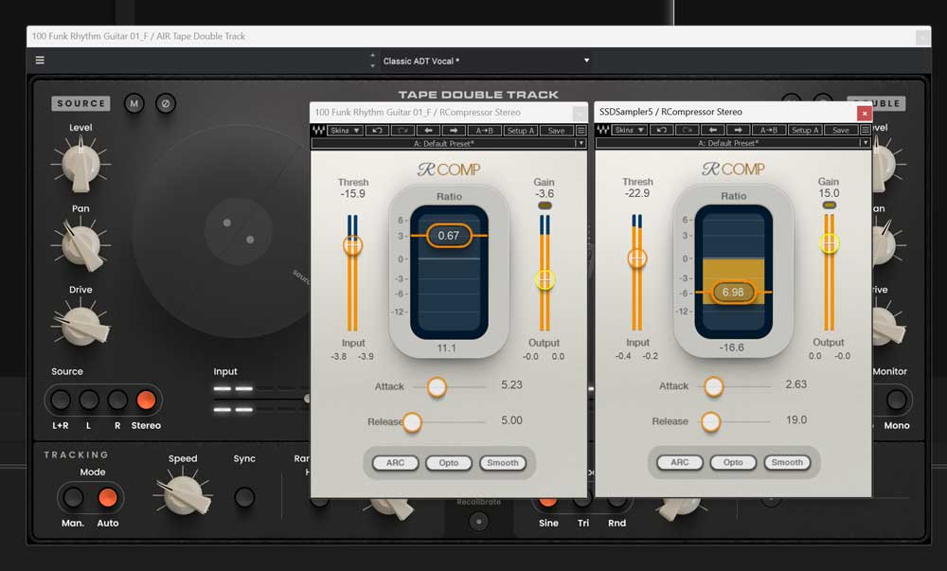Click undo icon in left RCompressor toolbar
The width and height of the screenshot is (947, 571).
click(378, 131)
